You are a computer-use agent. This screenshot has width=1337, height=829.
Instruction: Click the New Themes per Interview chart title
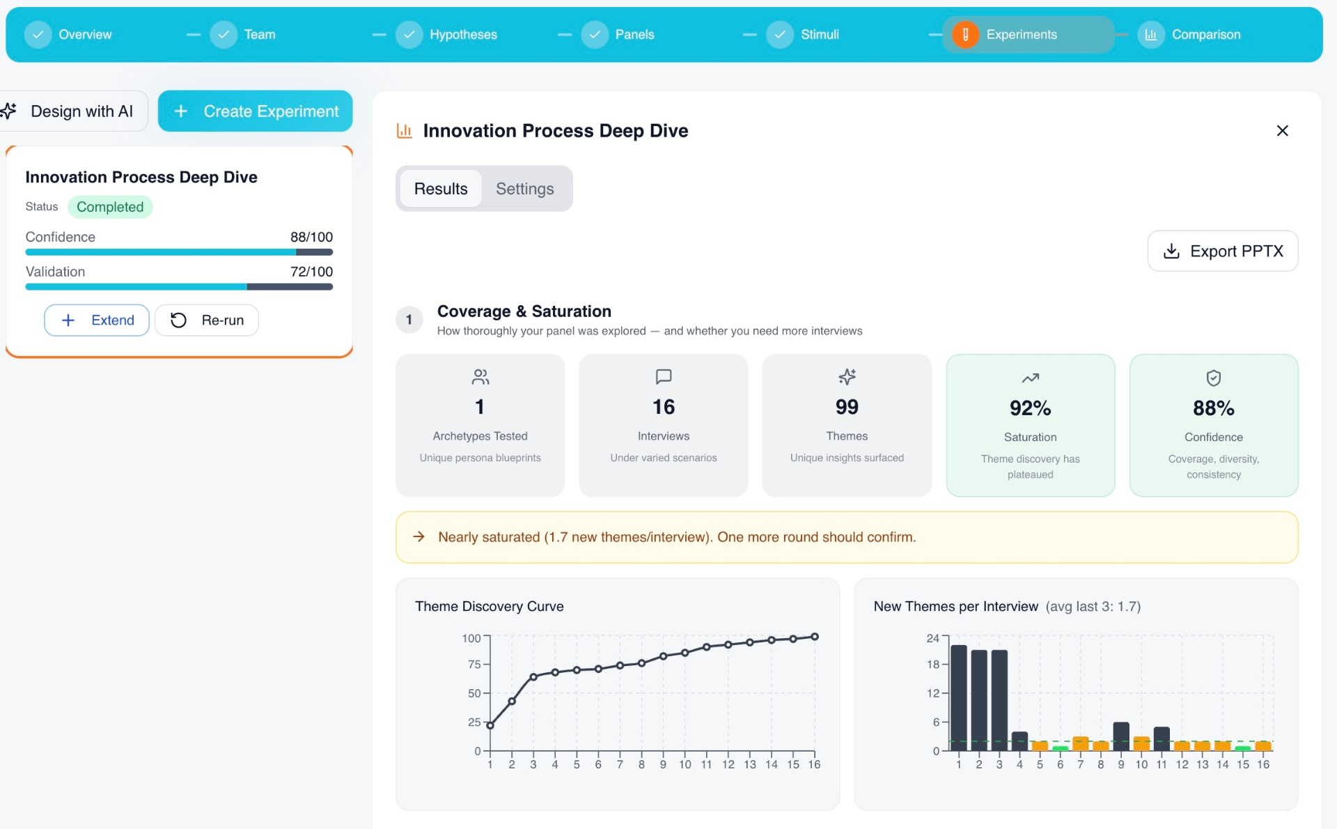(955, 606)
